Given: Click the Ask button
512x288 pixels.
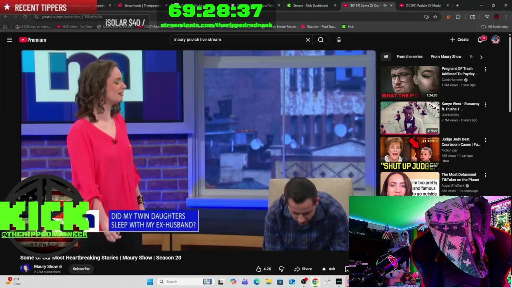Looking at the screenshot, I should click(x=328, y=269).
